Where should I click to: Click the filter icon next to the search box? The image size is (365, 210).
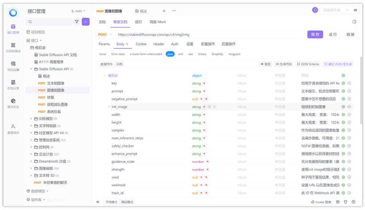tap(77, 22)
